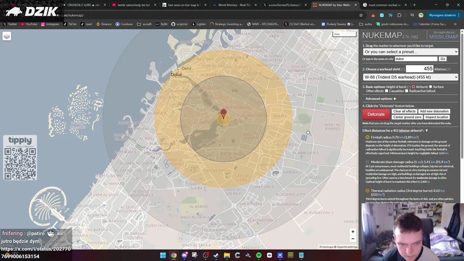Image resolution: width=464 pixels, height=261 pixels.
Task: Launch Snipping Tool from the taskbar
Action: (x=195, y=256)
